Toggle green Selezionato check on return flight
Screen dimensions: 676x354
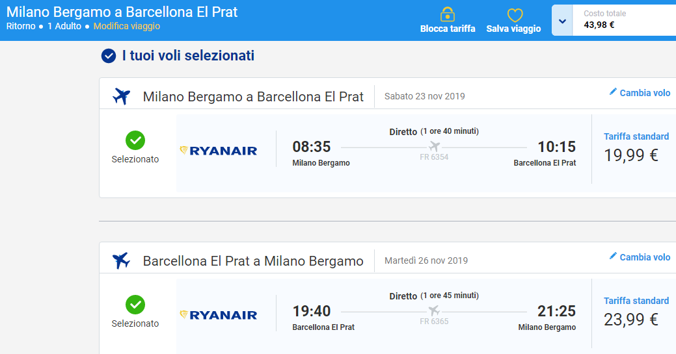click(x=135, y=304)
